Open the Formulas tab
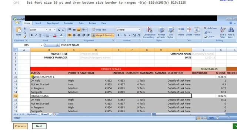 [69, 23]
